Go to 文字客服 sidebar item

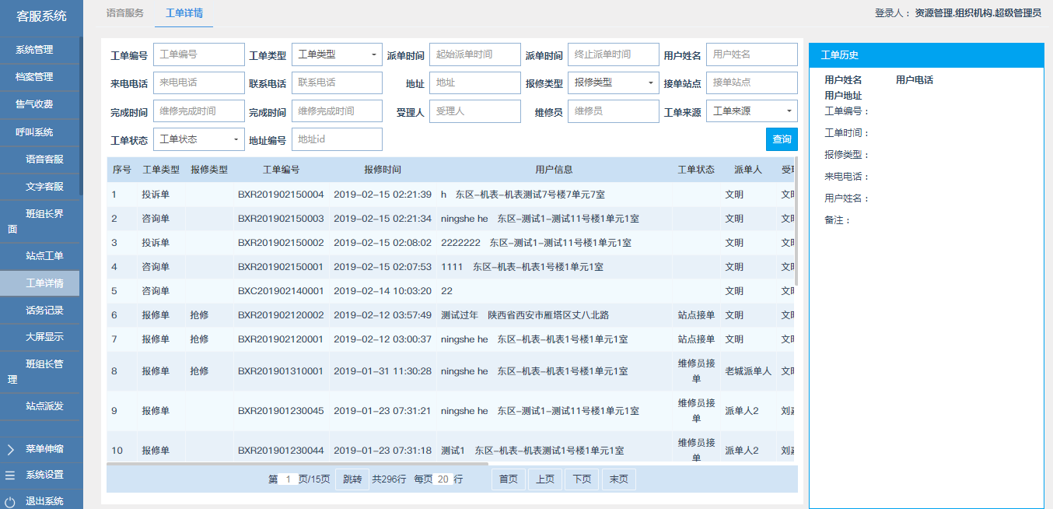[x=40, y=187]
